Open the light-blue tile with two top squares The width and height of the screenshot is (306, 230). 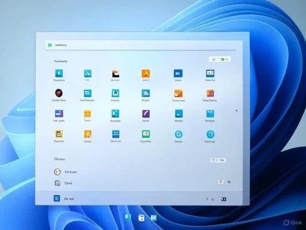click(210, 114)
